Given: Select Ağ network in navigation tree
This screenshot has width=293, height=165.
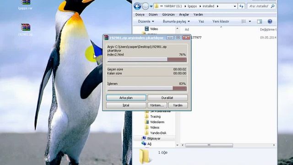Looking at the screenshot, I should (149, 144).
